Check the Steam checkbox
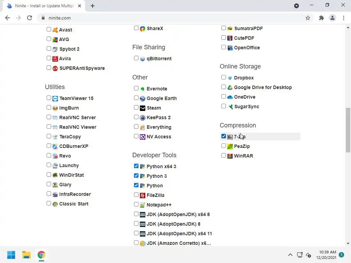This screenshot has height=263, width=351. [136, 107]
